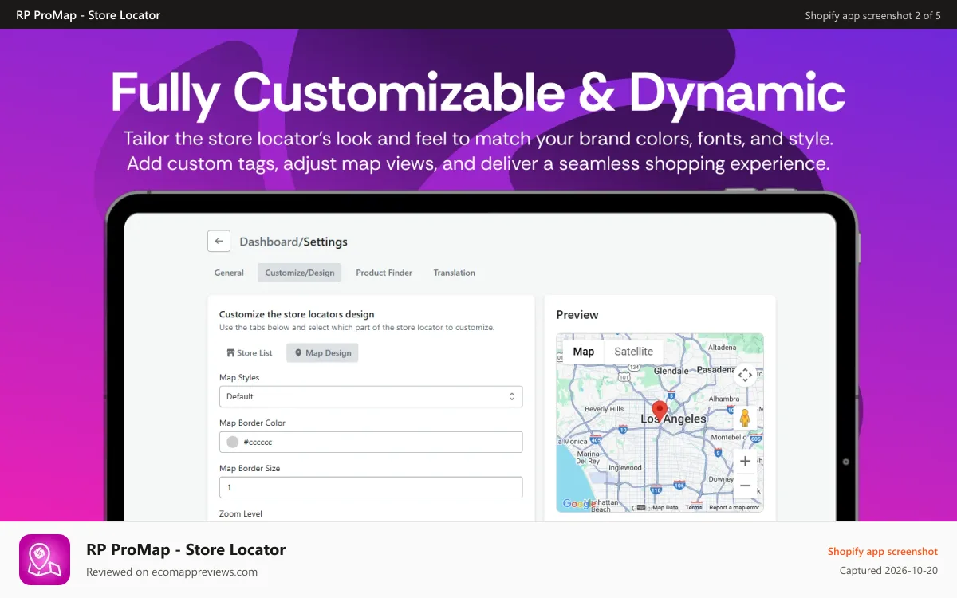Select the Map Design sub-tab

coord(322,352)
